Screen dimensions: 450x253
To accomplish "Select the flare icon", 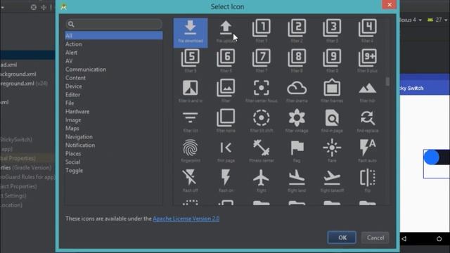I will (x=332, y=148).
